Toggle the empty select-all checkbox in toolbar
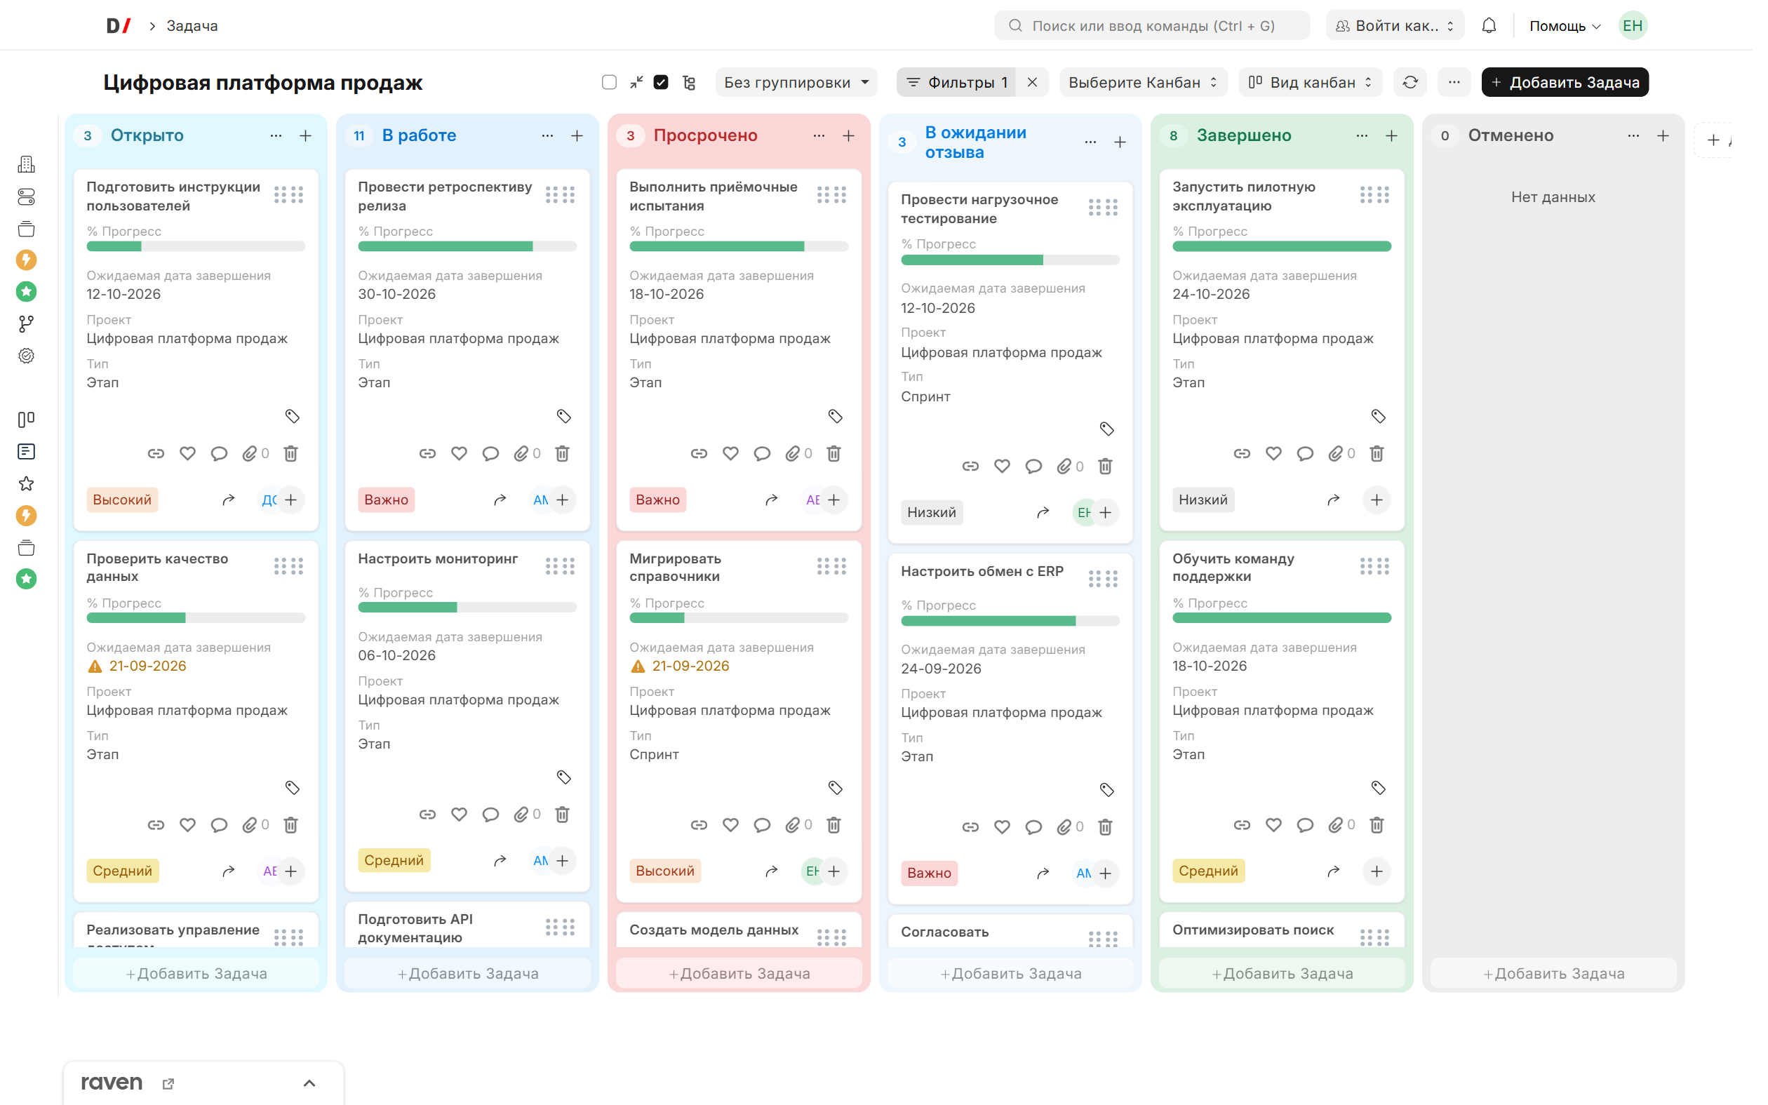This screenshot has height=1105, width=1768. pyautogui.click(x=609, y=82)
